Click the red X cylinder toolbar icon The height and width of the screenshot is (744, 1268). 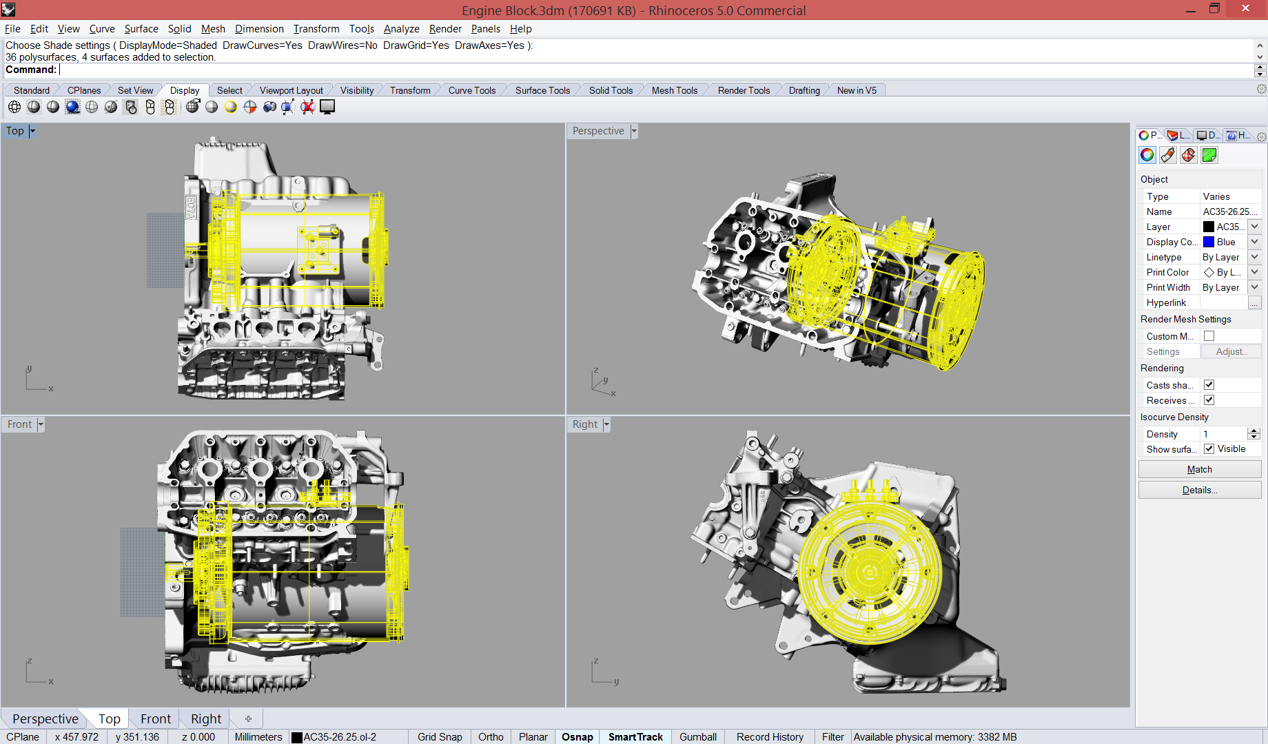(x=307, y=107)
